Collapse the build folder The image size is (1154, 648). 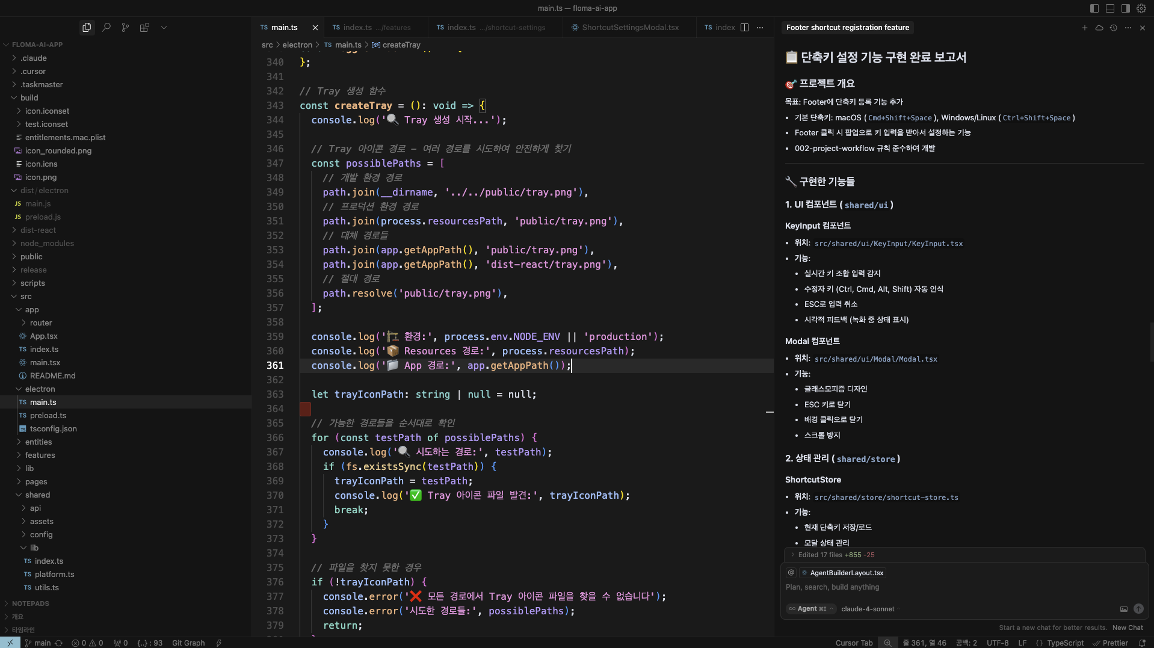pos(29,98)
